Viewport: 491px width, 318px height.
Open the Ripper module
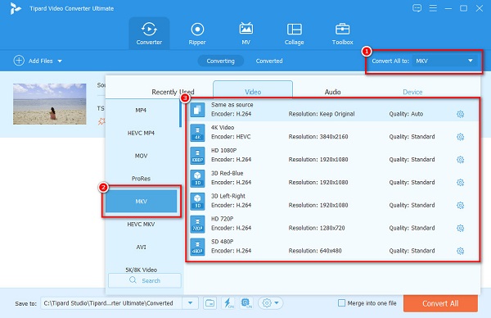197,34
